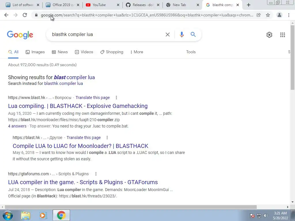
Task: Expand the More search filters menu
Action: (x=137, y=52)
